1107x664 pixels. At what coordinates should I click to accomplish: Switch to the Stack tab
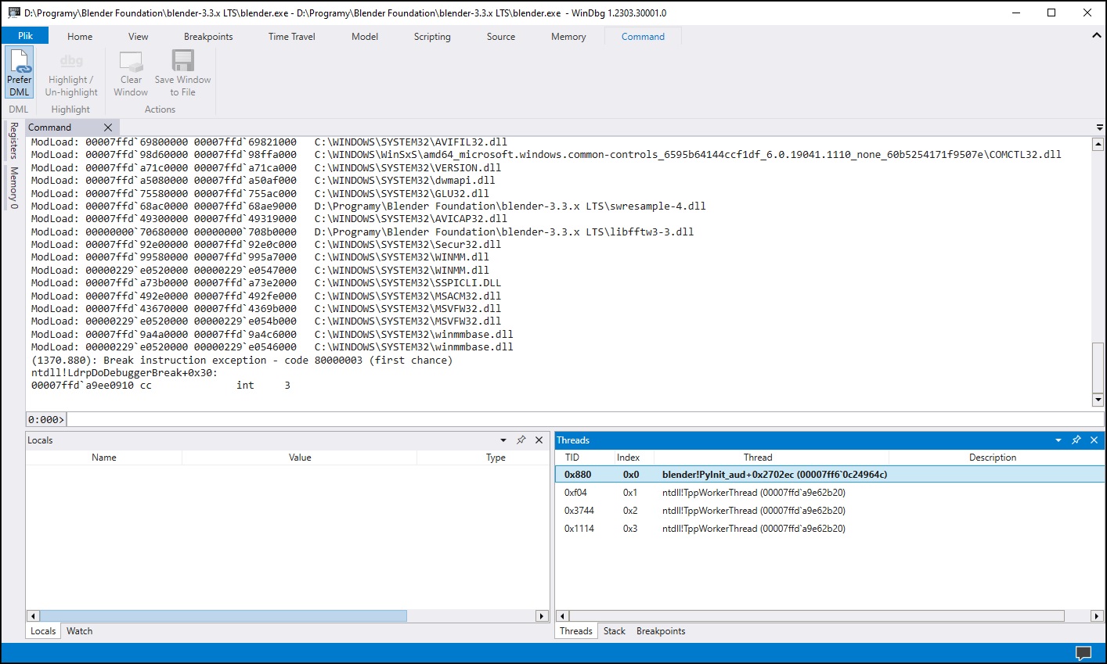click(614, 630)
